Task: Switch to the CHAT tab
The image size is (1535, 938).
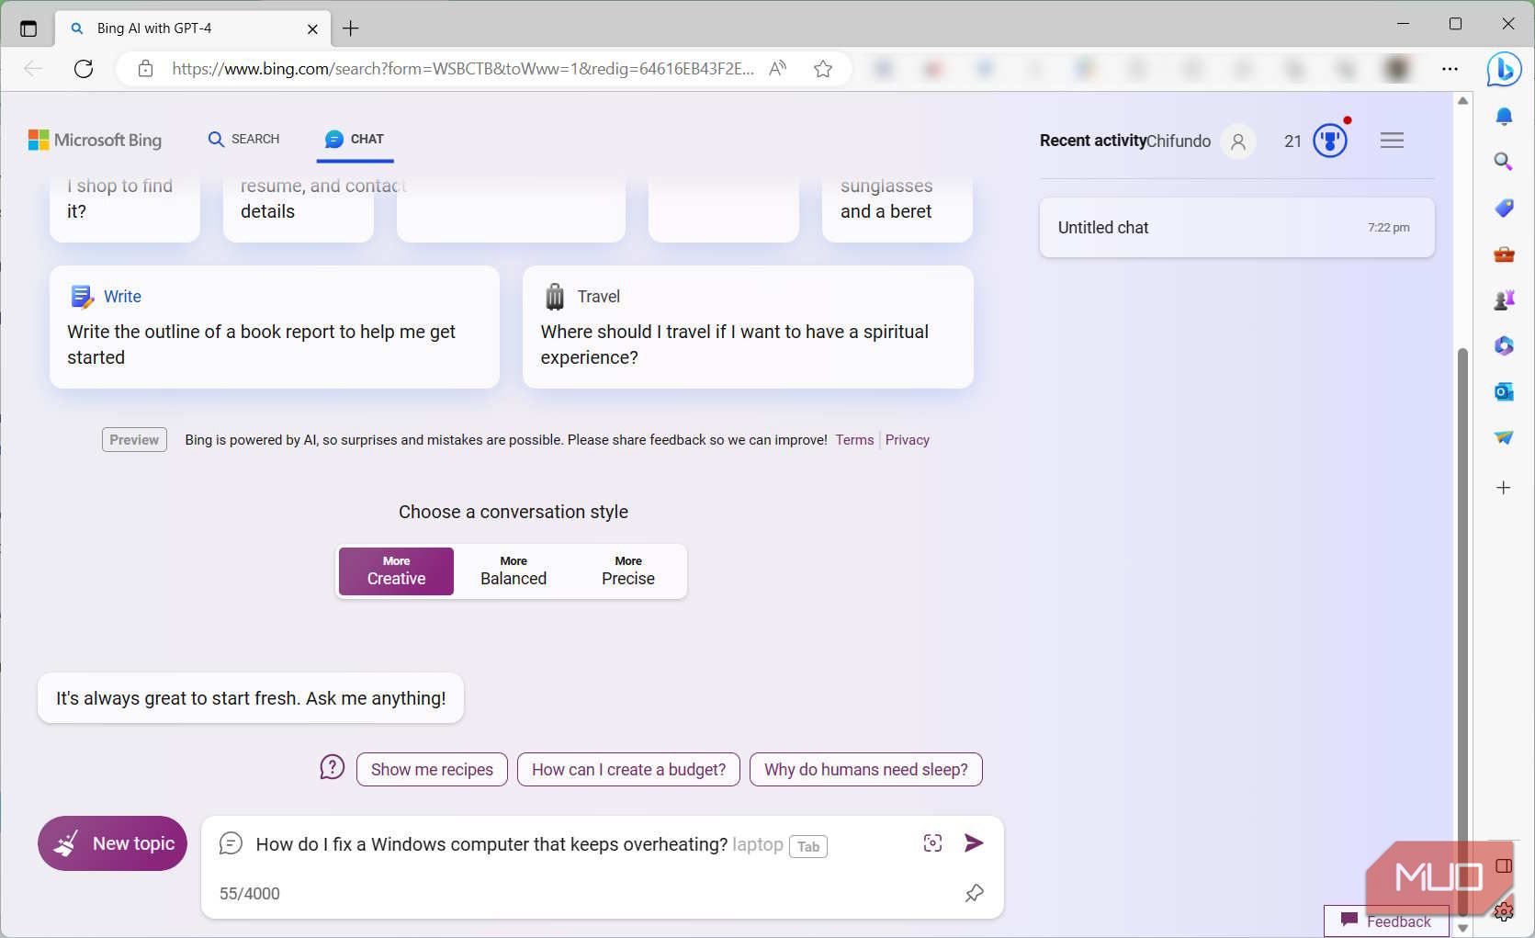Action: pos(354,139)
